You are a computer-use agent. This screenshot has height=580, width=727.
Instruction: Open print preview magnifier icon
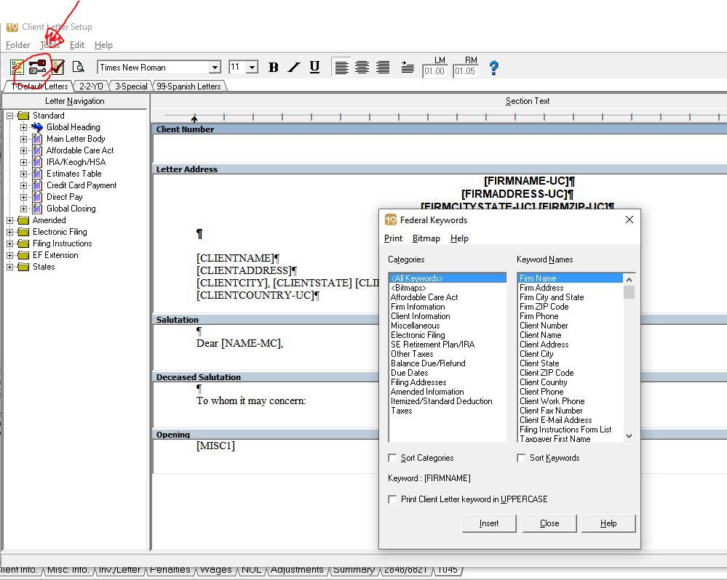[x=78, y=68]
